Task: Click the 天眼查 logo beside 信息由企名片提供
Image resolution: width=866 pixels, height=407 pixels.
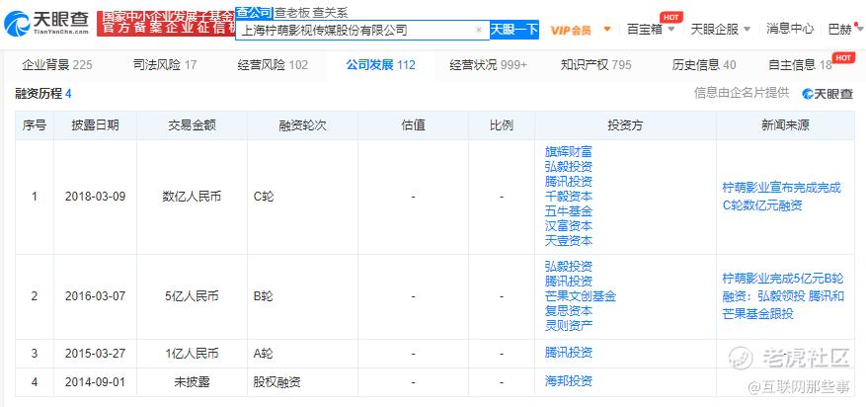Action: click(x=827, y=94)
